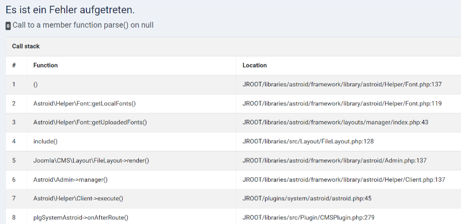Click the CMSPlugin.php:279 location path
The image size is (461, 224).
click(308, 218)
